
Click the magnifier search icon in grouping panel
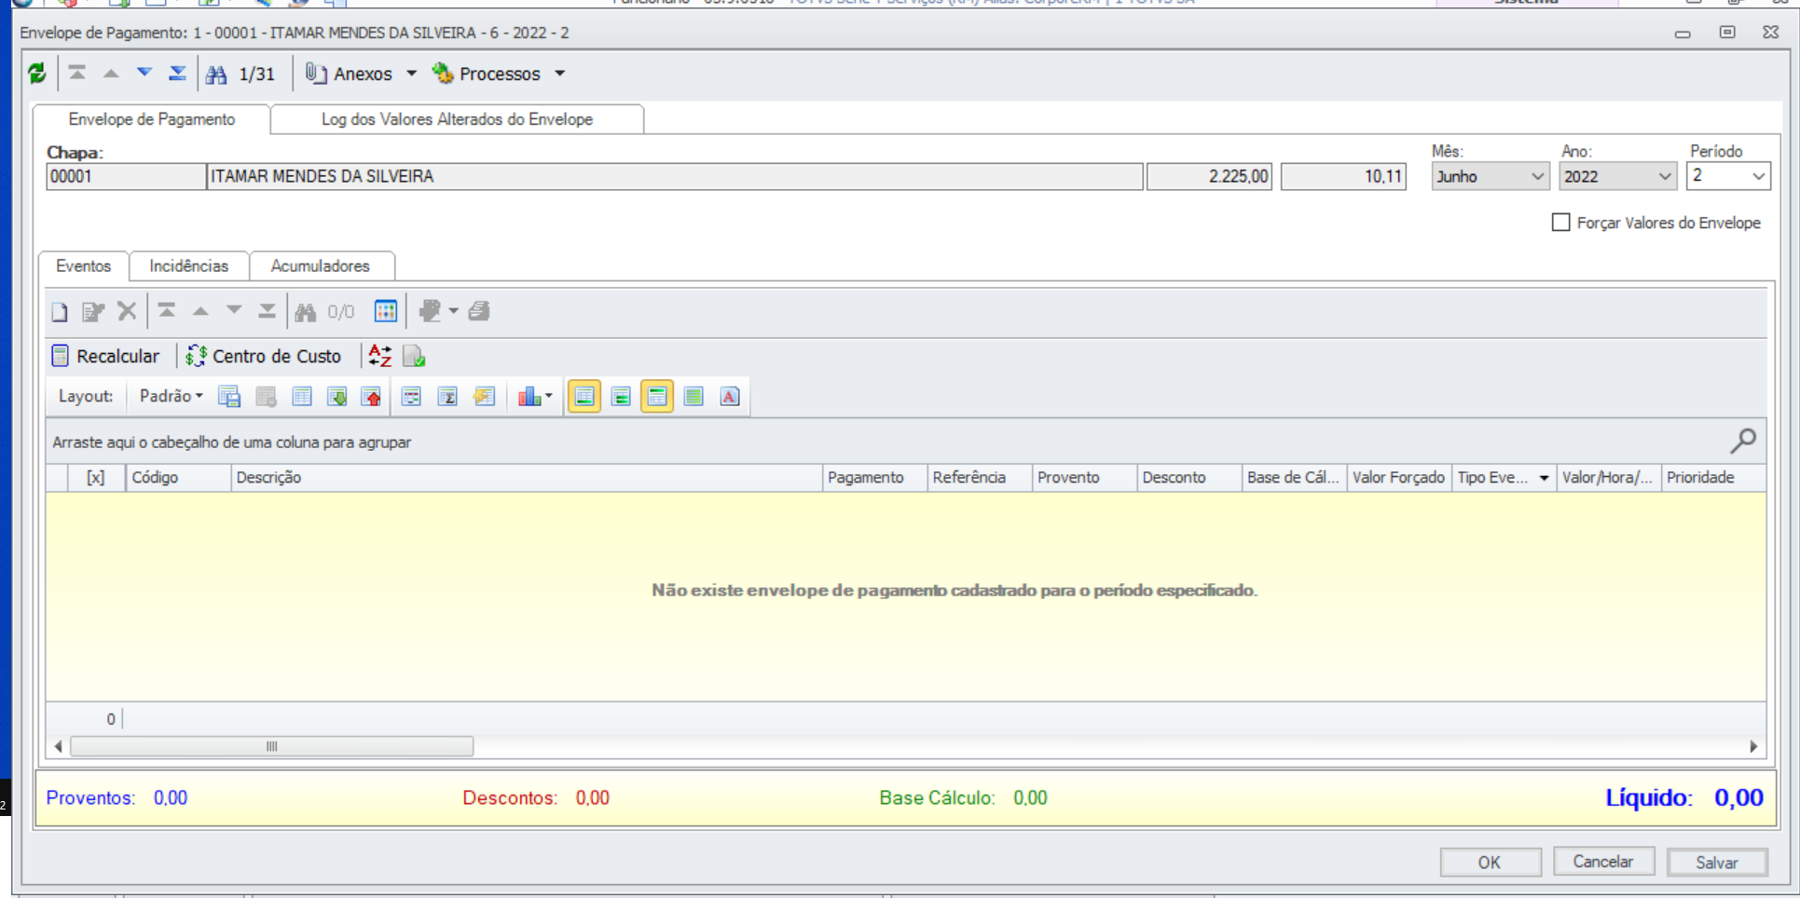point(1743,441)
